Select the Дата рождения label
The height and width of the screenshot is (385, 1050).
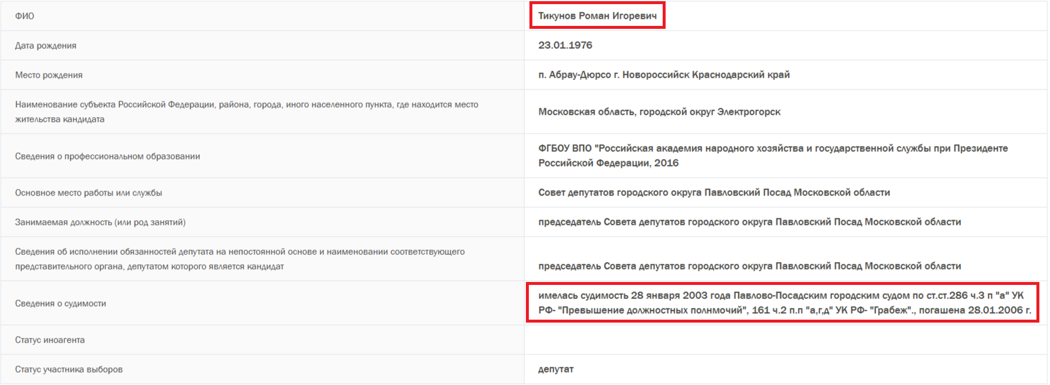pos(46,45)
